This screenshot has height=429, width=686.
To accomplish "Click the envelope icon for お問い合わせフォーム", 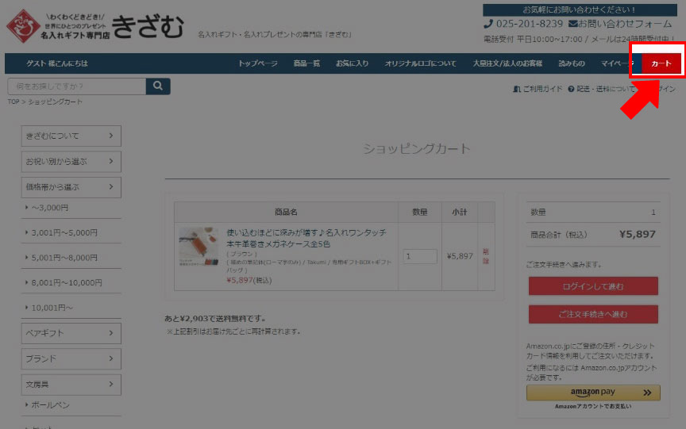I will [573, 24].
